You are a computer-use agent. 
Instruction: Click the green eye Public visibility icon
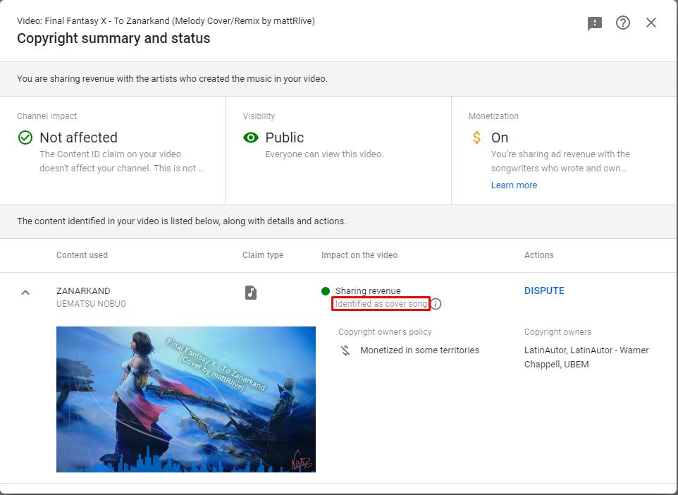[251, 137]
